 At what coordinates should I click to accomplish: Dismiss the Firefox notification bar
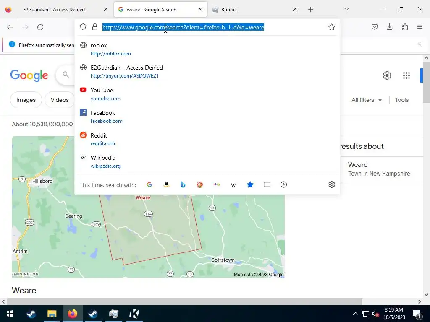420,44
